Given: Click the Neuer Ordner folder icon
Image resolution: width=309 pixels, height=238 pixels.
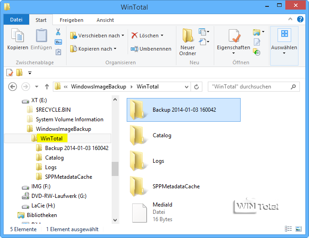Looking at the screenshot, I should 188,36.
